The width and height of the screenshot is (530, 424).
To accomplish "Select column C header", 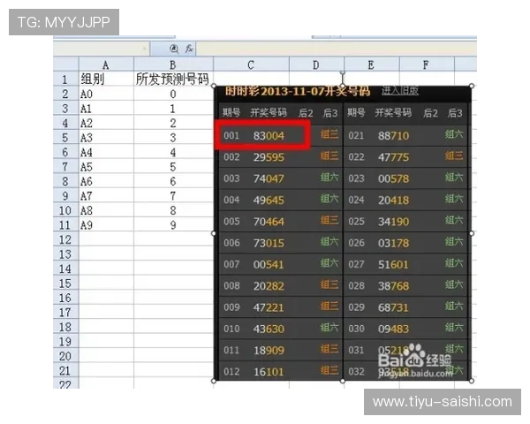I will [x=251, y=64].
